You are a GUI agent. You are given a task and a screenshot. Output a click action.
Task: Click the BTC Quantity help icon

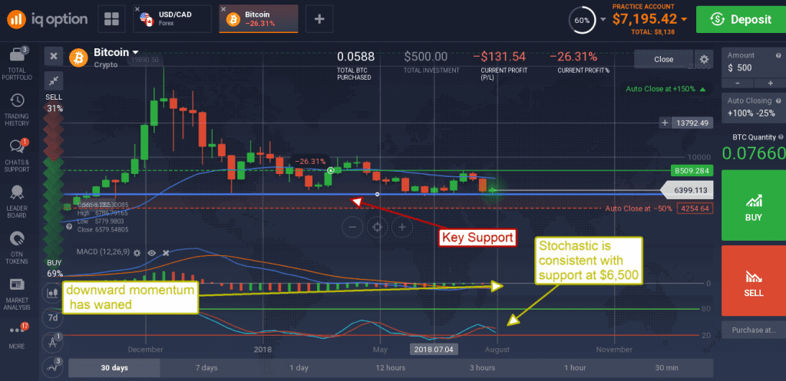[780, 136]
